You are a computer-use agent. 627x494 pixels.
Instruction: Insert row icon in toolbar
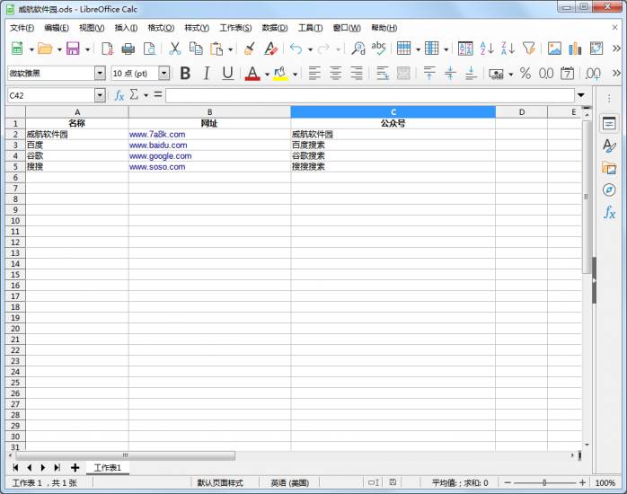tap(403, 49)
